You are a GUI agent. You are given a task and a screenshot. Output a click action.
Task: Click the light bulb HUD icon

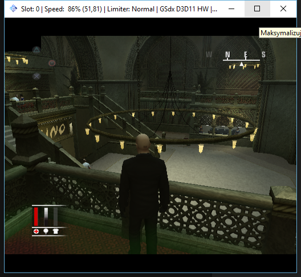46,231
